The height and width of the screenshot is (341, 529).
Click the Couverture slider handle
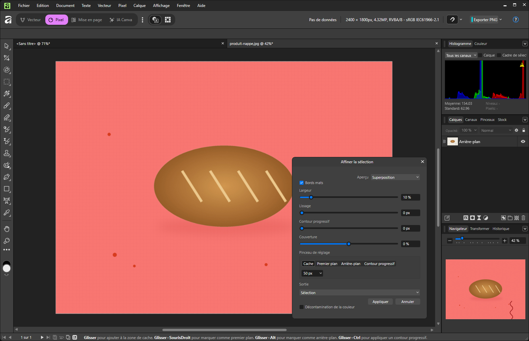pyautogui.click(x=349, y=244)
